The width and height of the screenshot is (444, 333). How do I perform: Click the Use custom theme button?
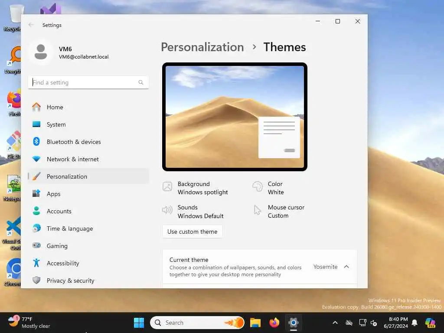(x=192, y=232)
